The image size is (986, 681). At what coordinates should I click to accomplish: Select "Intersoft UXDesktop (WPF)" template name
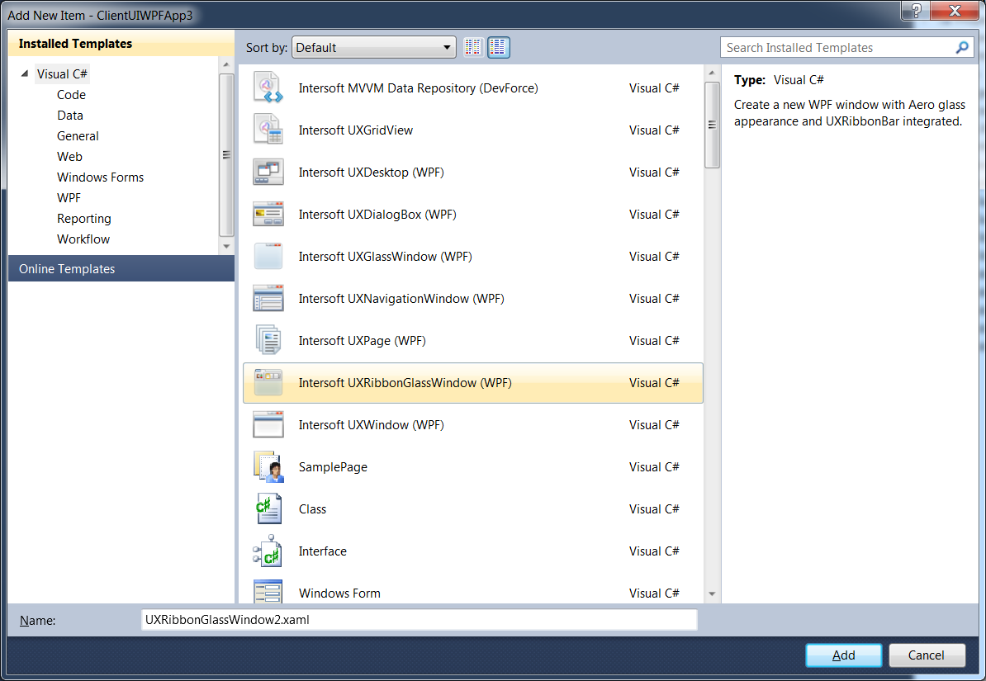(x=371, y=173)
